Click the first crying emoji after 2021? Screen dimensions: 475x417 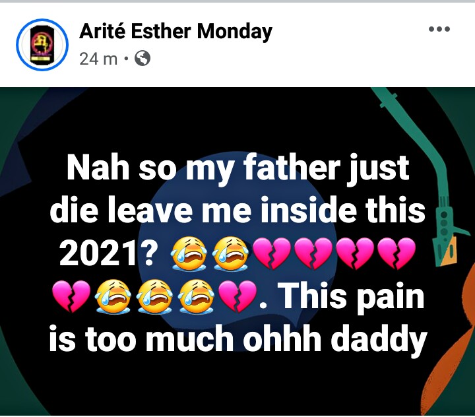(189, 253)
